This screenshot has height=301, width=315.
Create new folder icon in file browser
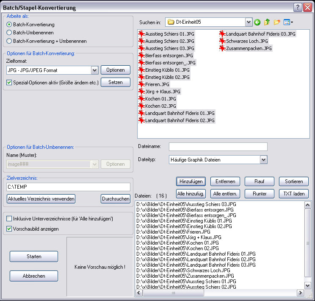277,22
